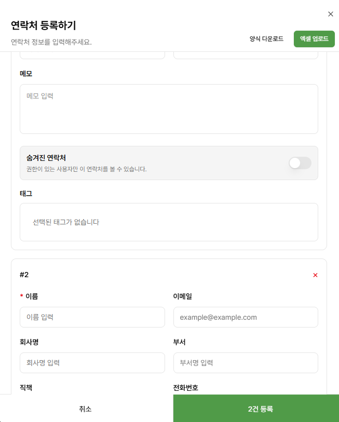Click the 선택된 태그가 없습니다 placeholder text
The image size is (339, 422).
click(x=66, y=222)
